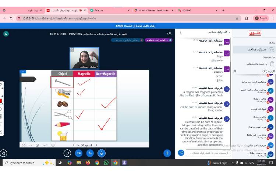Open the Windows notification center icon
Screen dimensions: 276x177
(271, 163)
